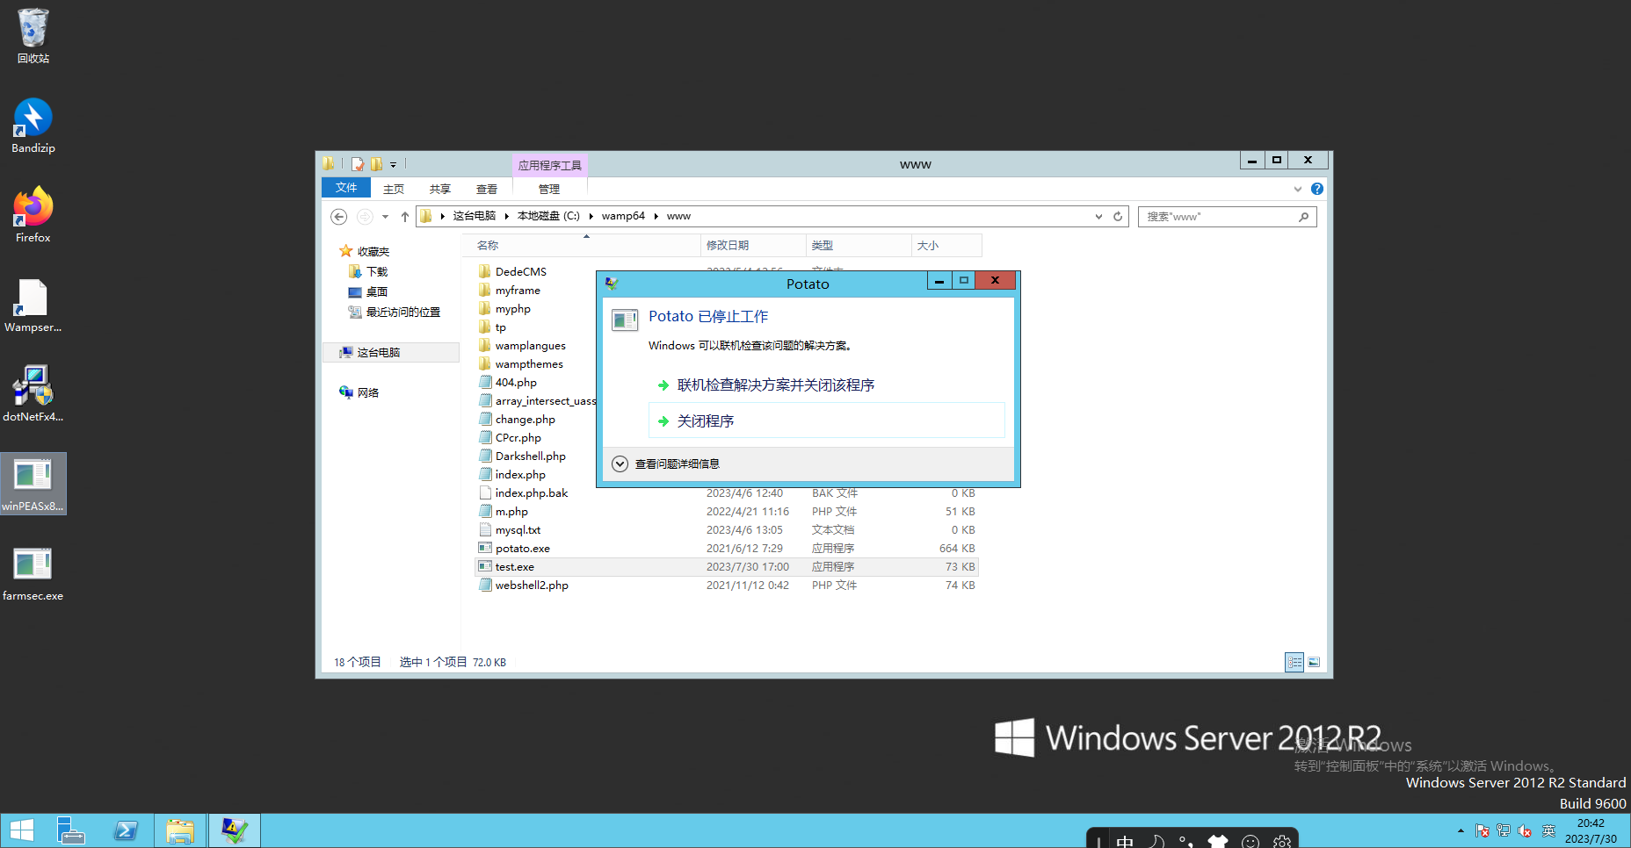The width and height of the screenshot is (1631, 848).
Task: Switch Explorer to large icons view layout
Action: [x=1314, y=663]
